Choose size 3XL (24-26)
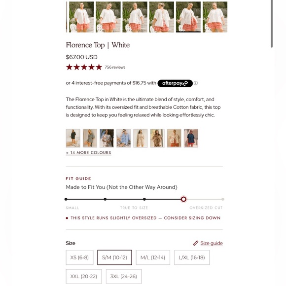The height and width of the screenshot is (286, 286). tap(124, 276)
